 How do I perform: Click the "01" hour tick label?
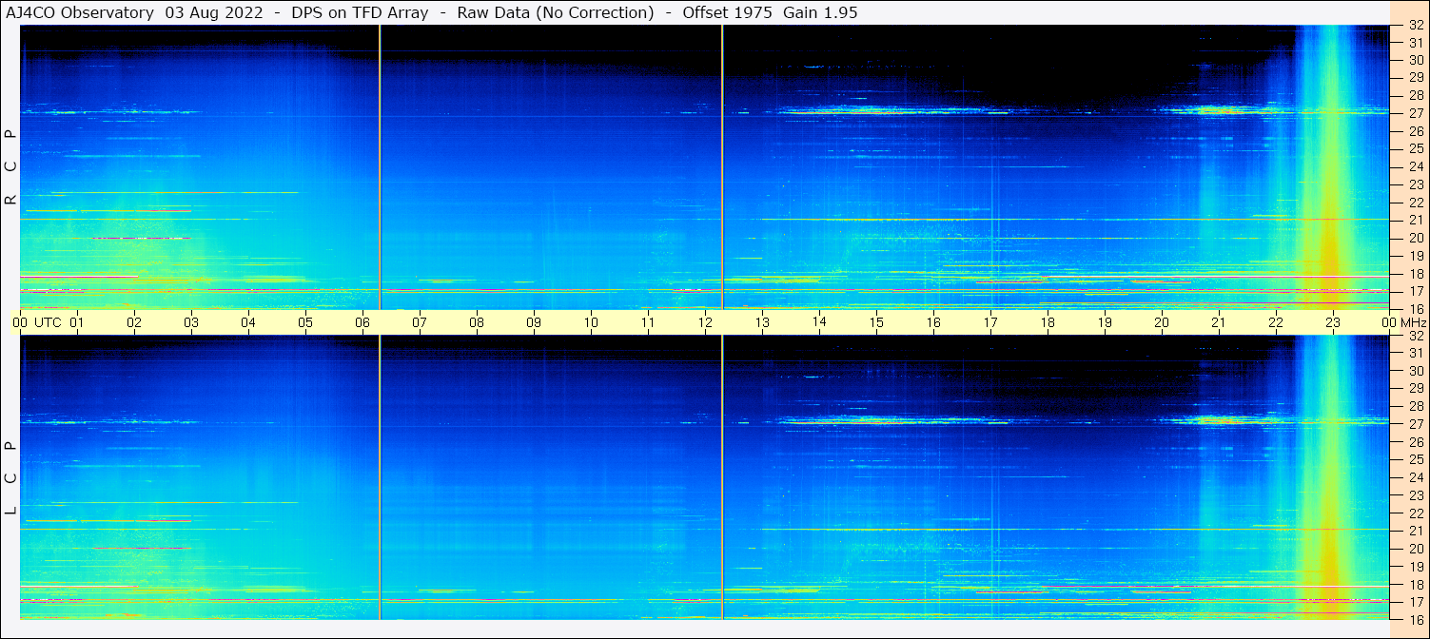pos(77,322)
